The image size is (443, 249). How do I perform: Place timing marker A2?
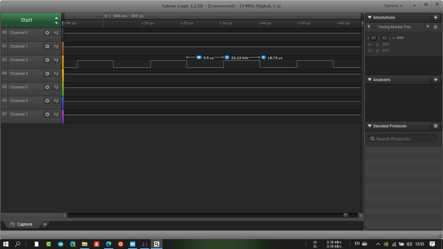pos(384,38)
